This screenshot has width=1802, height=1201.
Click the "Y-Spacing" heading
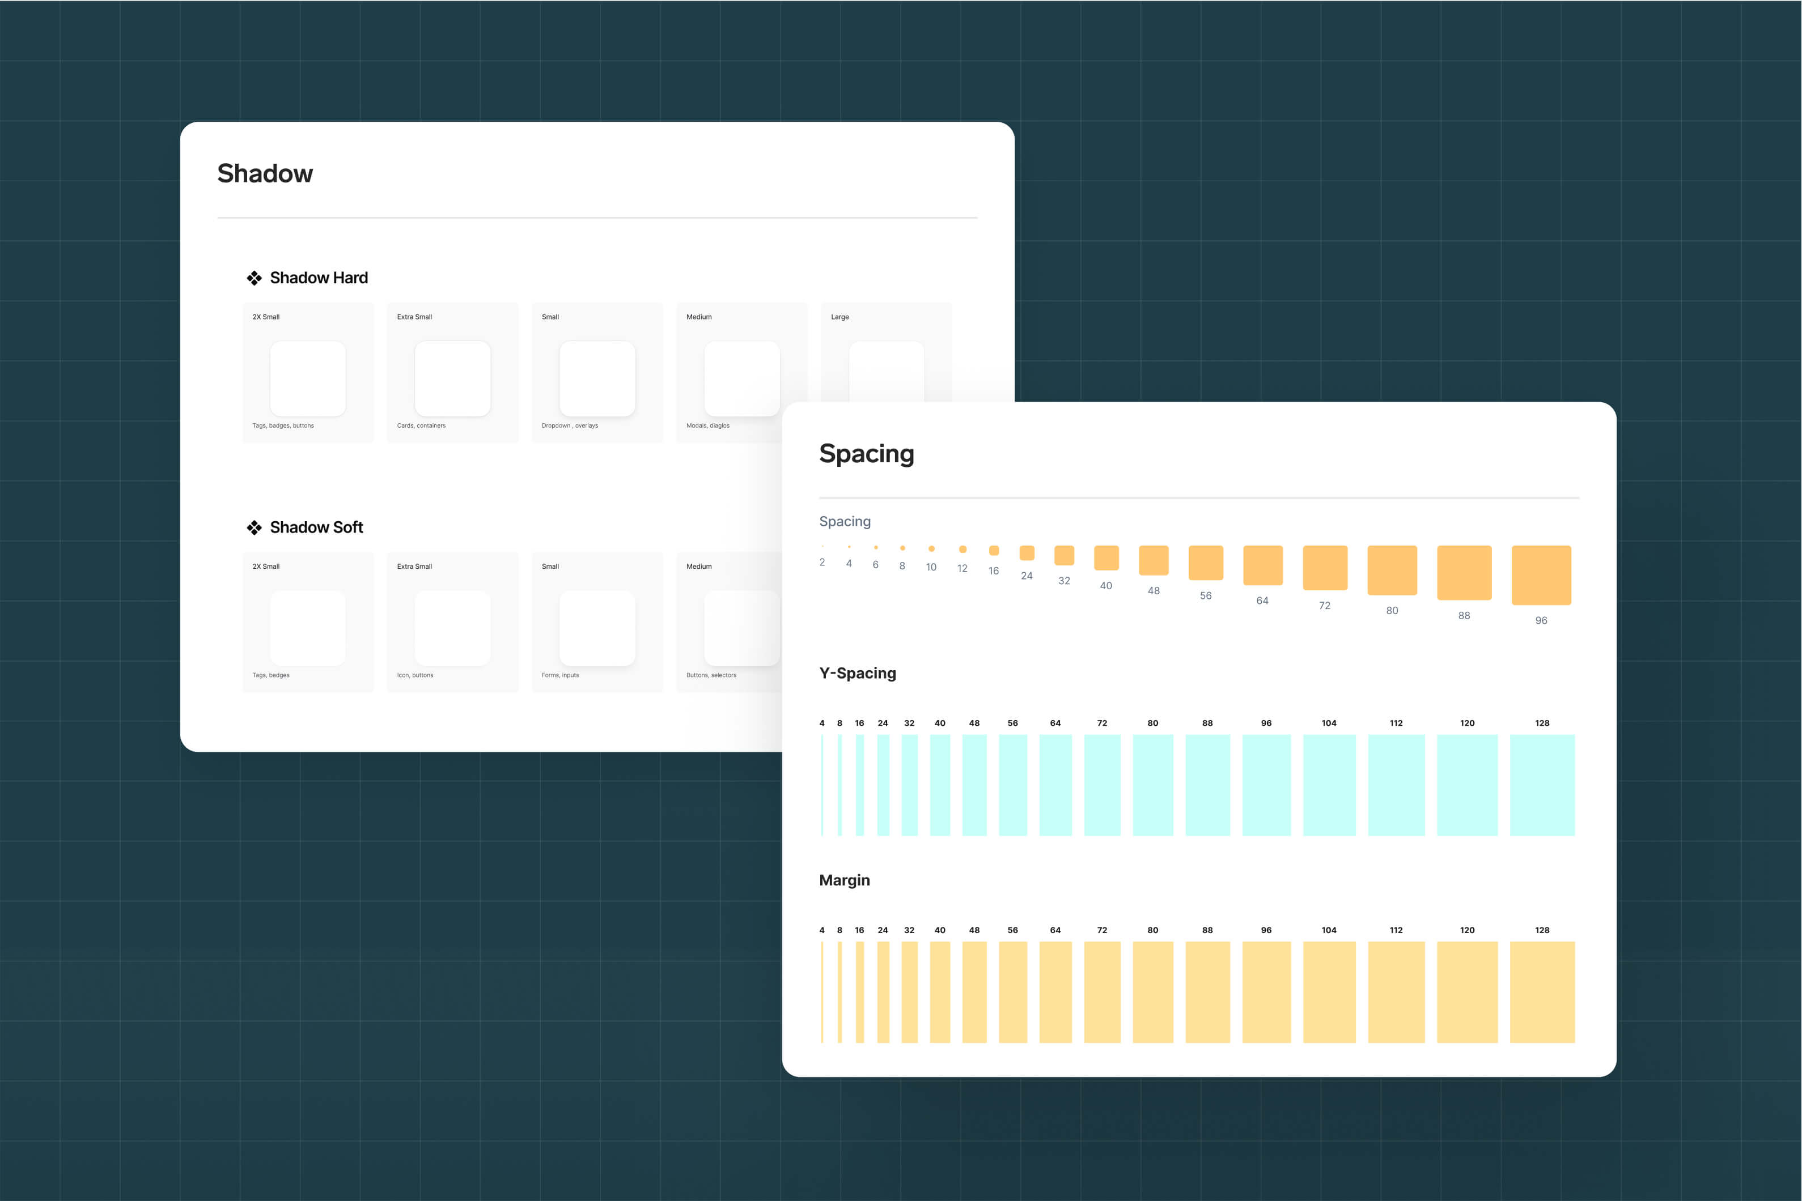point(857,673)
